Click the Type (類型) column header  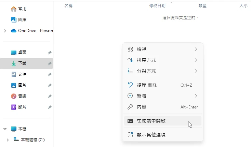click(x=202, y=6)
